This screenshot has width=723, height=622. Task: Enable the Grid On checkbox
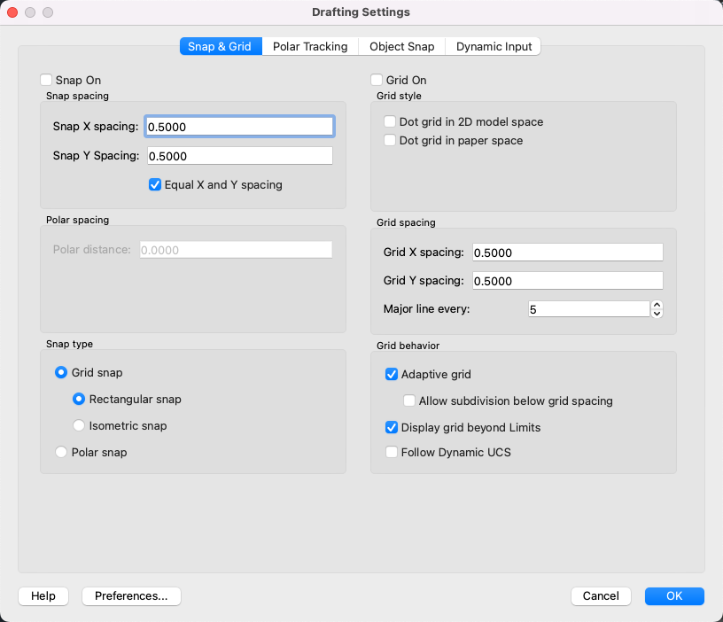(x=377, y=80)
